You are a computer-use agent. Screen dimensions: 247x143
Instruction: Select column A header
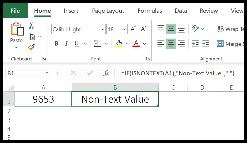[x=43, y=87]
